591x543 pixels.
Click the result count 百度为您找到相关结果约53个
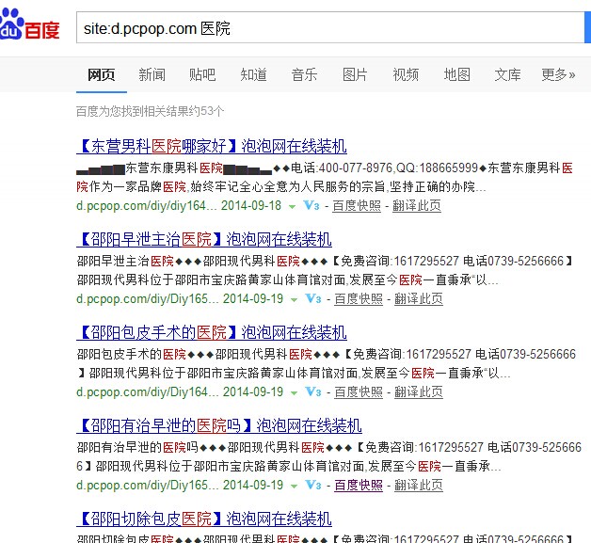point(151,111)
